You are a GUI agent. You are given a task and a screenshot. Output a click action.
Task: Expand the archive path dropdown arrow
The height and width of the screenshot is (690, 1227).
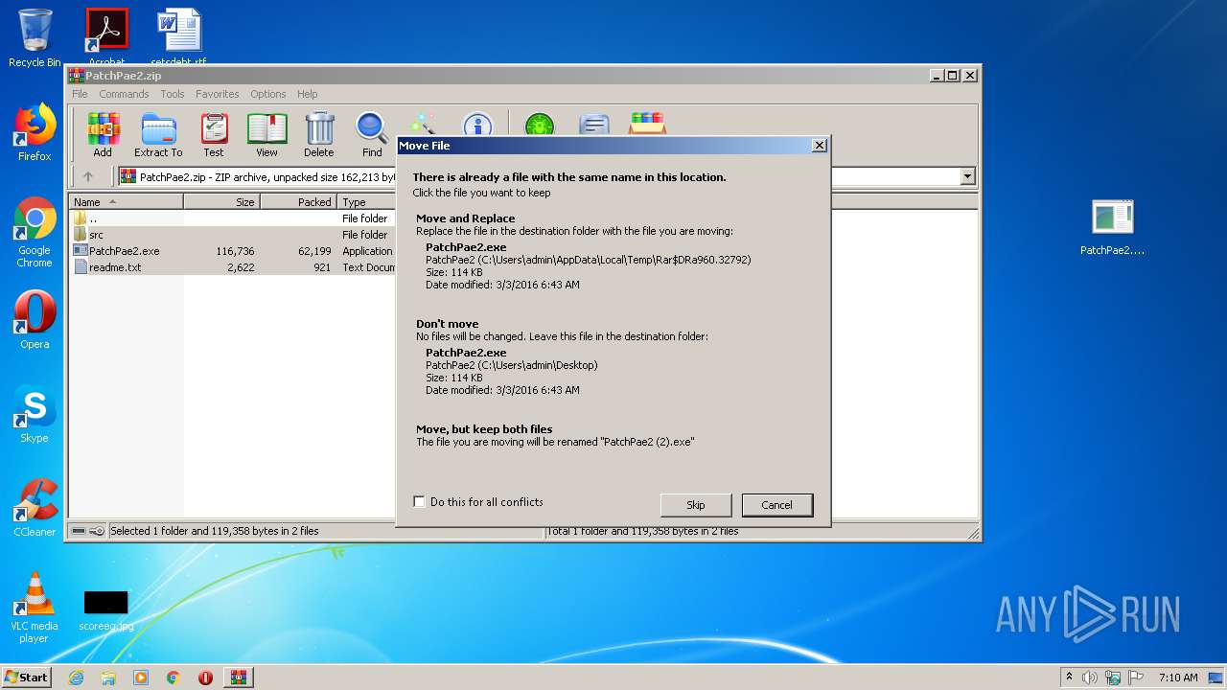[967, 176]
